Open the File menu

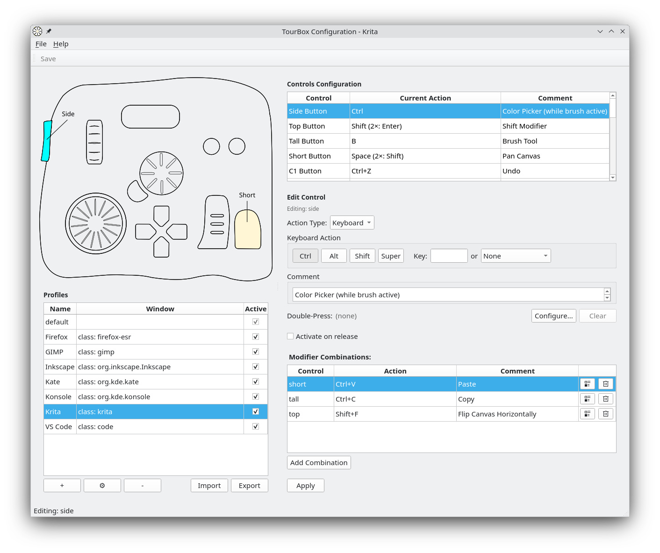(x=41, y=44)
